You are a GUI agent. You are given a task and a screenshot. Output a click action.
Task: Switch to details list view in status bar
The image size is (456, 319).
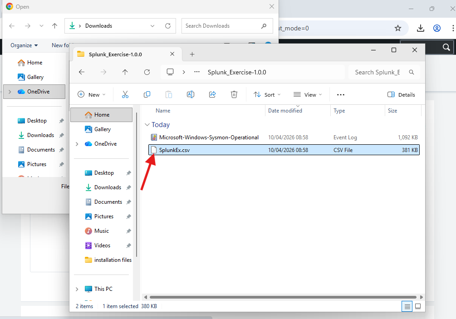(407, 306)
